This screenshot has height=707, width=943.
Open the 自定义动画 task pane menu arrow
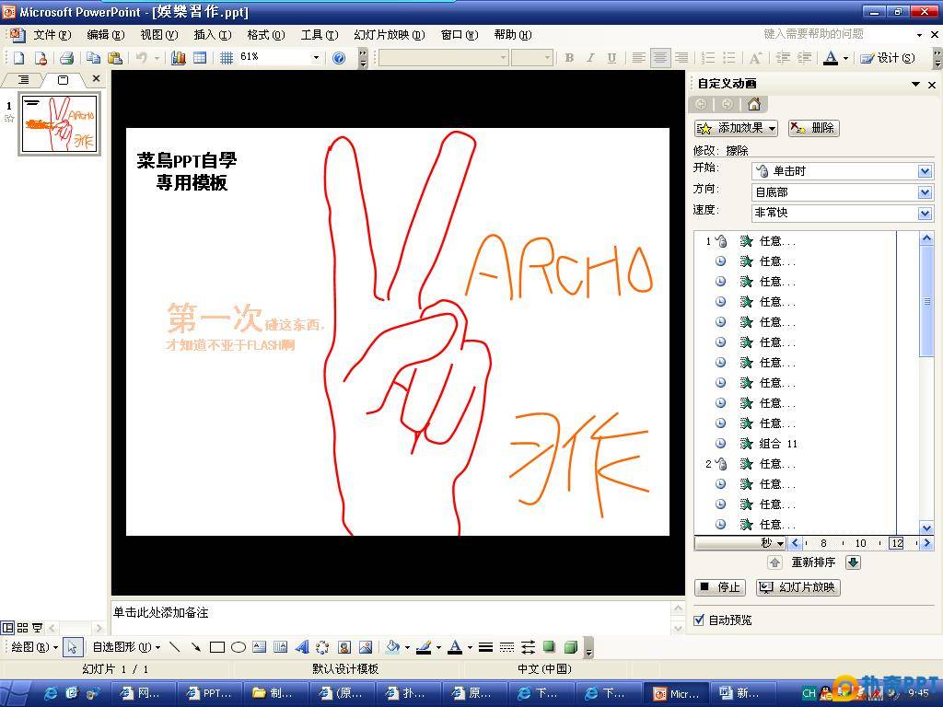[x=915, y=84]
